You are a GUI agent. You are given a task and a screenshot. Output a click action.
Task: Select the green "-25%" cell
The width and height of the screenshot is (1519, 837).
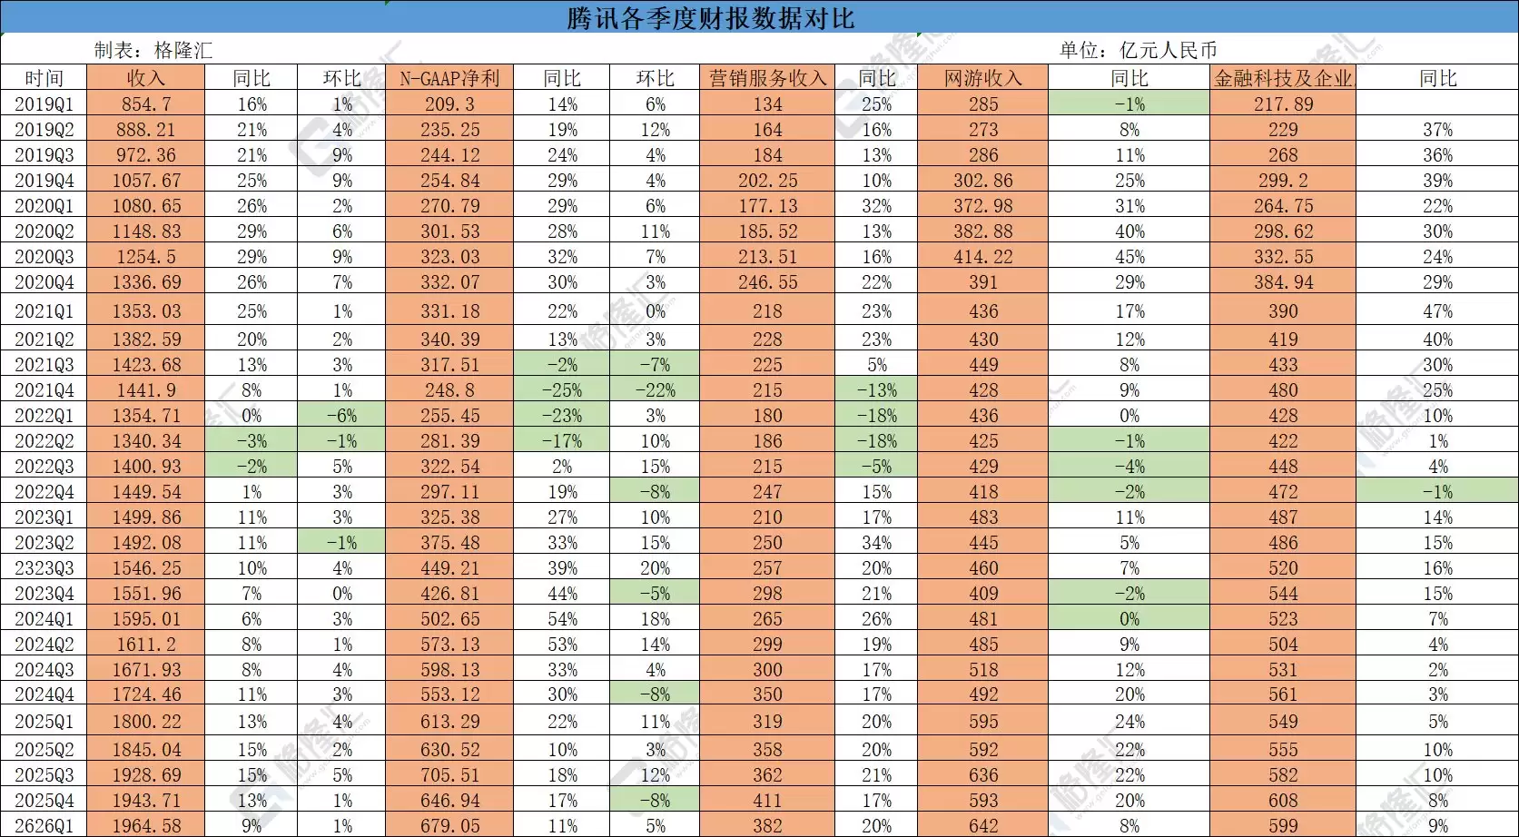click(x=562, y=390)
